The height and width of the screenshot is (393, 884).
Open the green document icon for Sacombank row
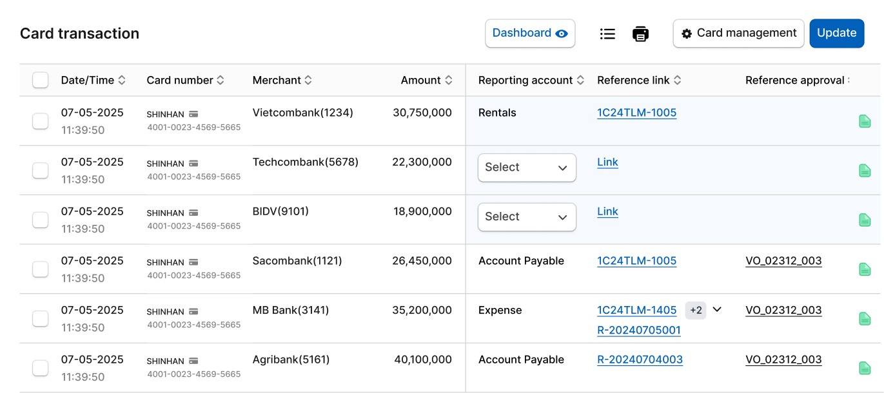pyautogui.click(x=865, y=269)
